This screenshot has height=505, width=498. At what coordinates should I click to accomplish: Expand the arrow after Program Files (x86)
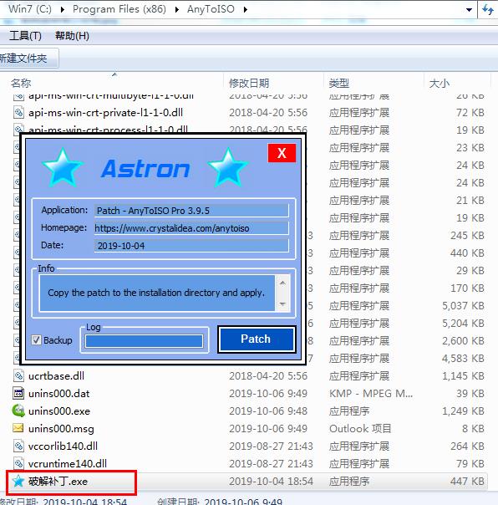click(177, 10)
